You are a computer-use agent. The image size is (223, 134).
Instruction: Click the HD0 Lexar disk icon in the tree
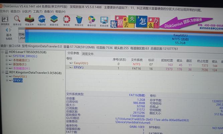(7, 52)
